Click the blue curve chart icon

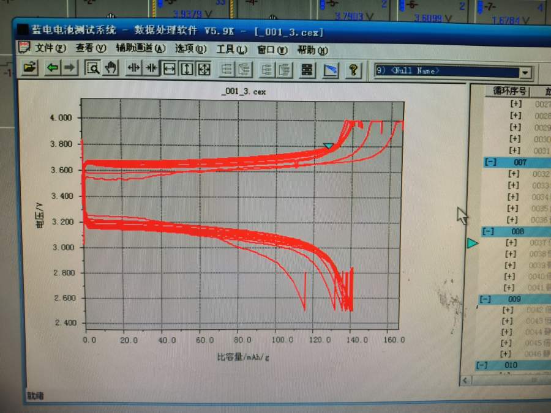coord(331,70)
